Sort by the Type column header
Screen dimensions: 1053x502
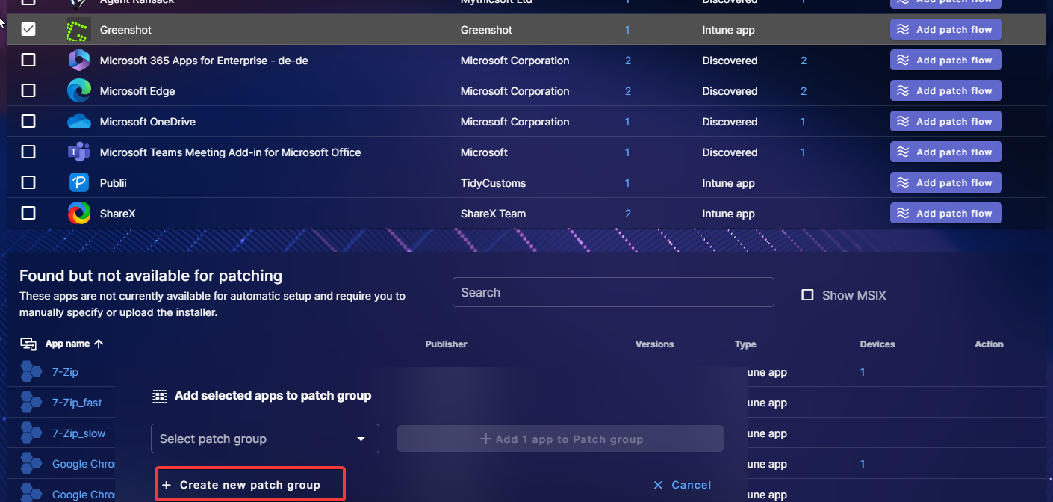pyautogui.click(x=745, y=344)
